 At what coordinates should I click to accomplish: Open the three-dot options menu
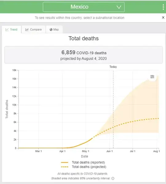point(163,7)
